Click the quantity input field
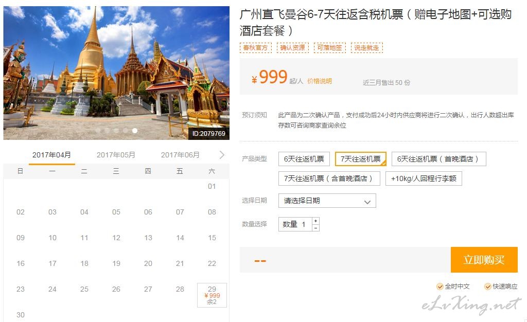The image size is (527, 322). tap(295, 224)
